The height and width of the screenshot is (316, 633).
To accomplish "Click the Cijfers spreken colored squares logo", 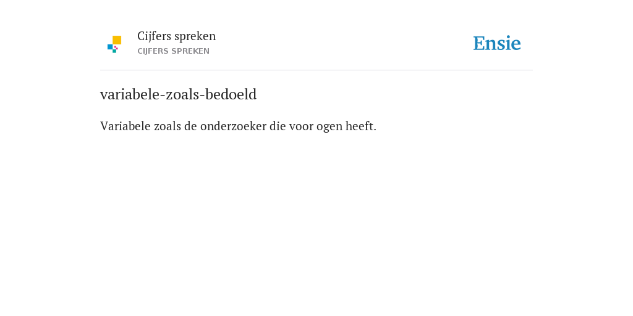I will (114, 44).
